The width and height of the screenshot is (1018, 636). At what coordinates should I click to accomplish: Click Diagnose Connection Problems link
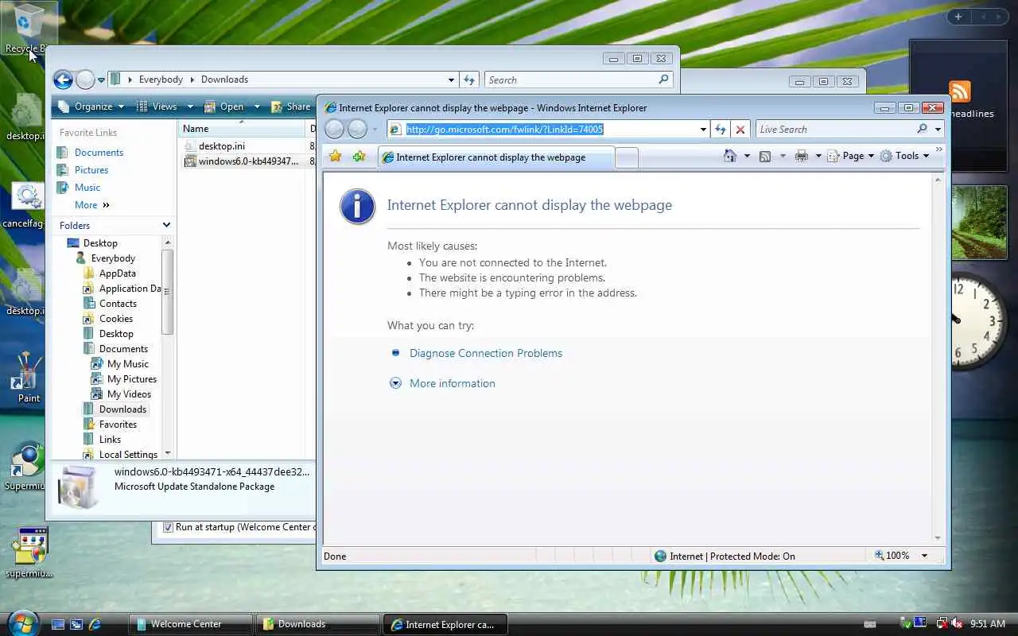[486, 353]
